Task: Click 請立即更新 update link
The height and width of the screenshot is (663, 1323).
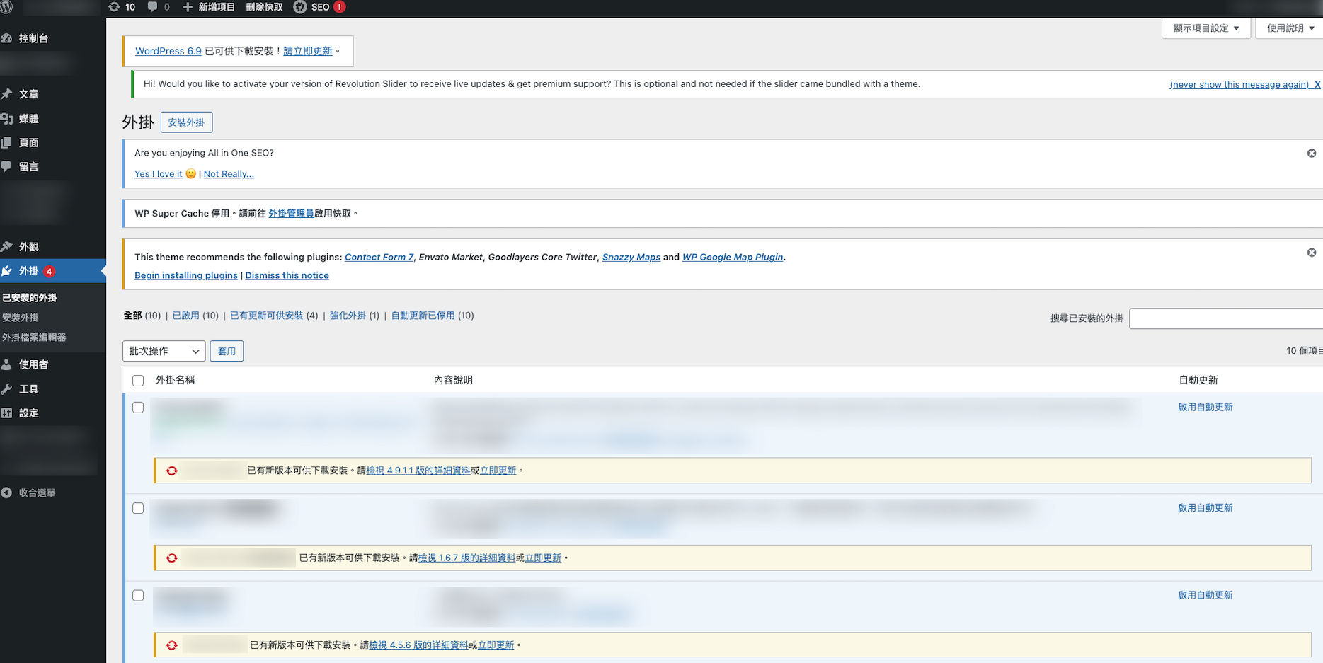Action: click(308, 51)
